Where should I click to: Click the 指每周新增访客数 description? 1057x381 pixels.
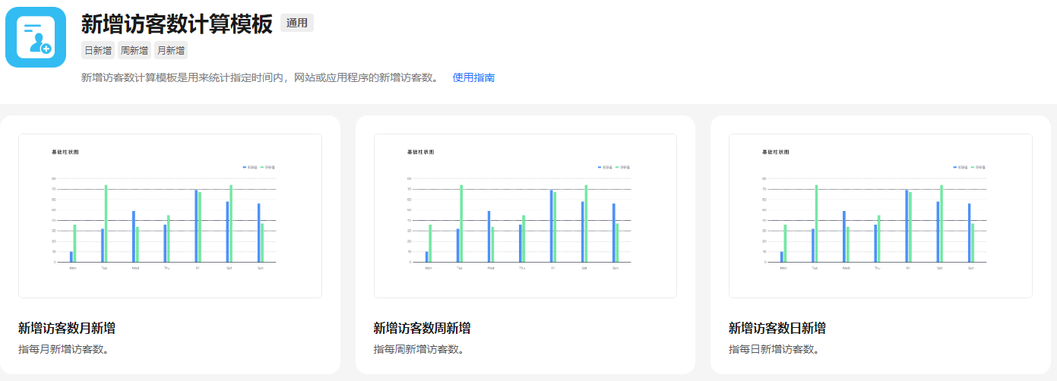pos(418,349)
